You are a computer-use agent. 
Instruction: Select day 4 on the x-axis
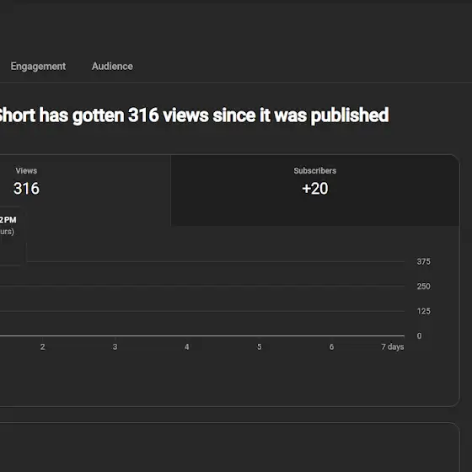pyautogui.click(x=186, y=346)
